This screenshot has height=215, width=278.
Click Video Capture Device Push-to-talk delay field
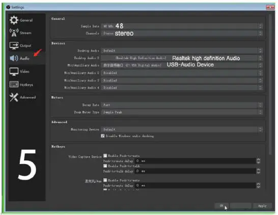coord(196,171)
